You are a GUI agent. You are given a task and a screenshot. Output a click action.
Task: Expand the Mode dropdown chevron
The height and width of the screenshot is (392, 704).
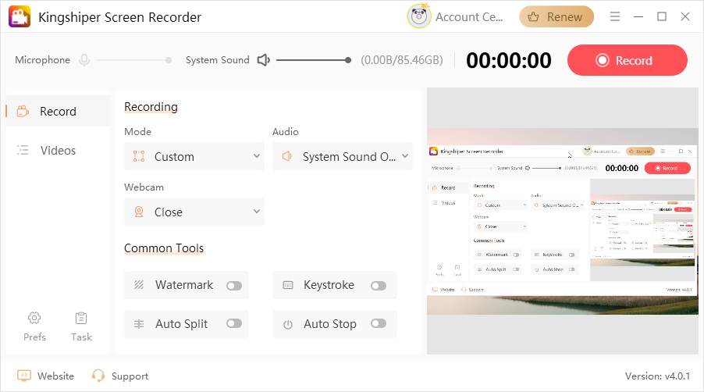click(256, 156)
